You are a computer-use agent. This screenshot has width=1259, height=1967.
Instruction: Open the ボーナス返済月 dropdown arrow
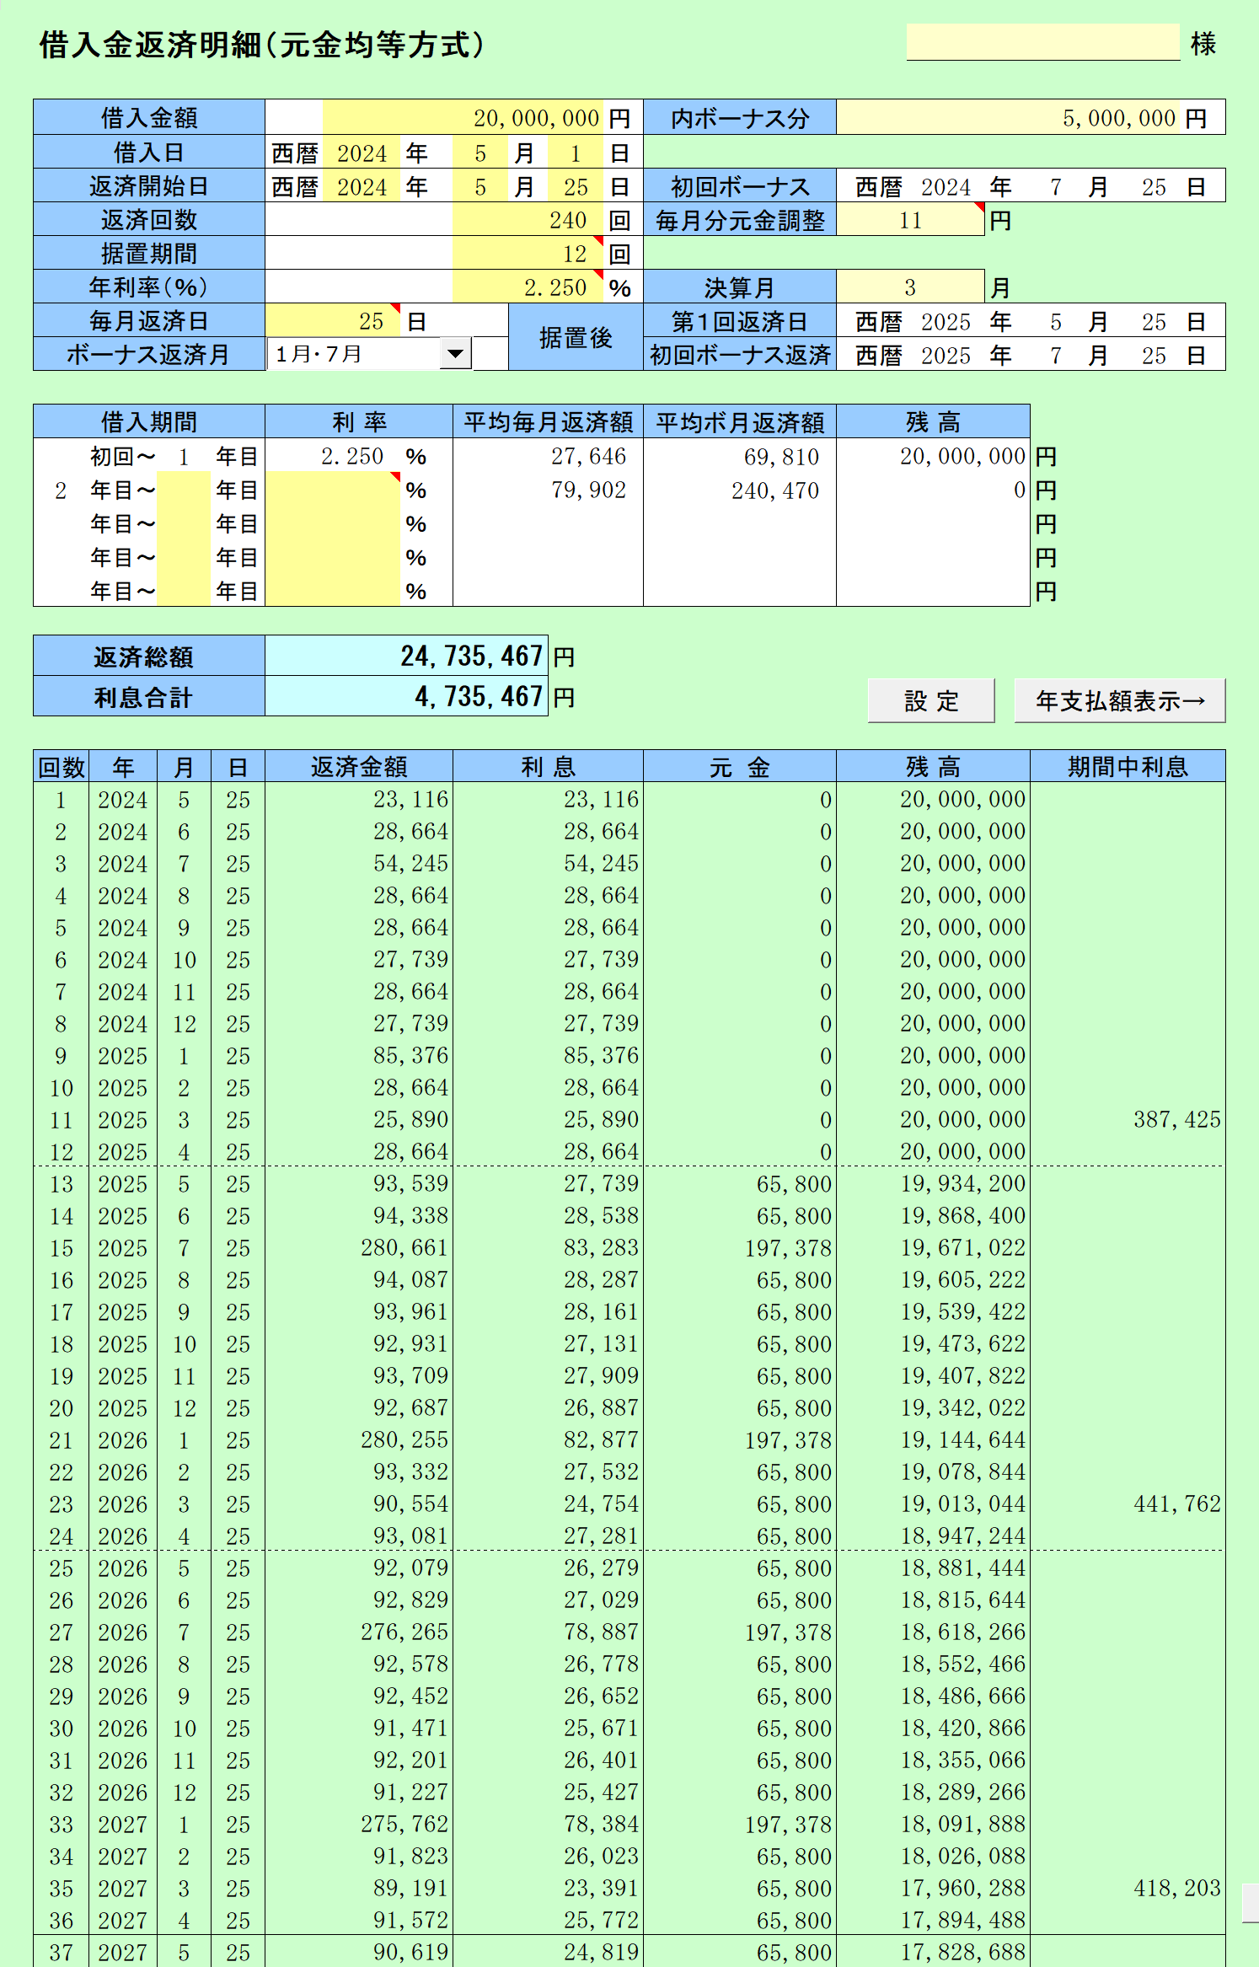[455, 354]
